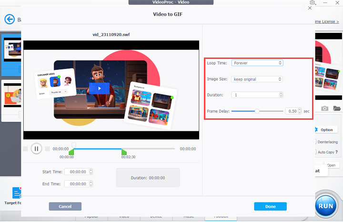Image resolution: width=343 pixels, height=222 pixels.
Task: Open output folder icon
Action: (337, 108)
